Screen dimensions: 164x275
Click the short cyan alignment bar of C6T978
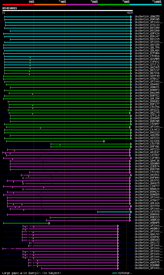pos(115,212)
